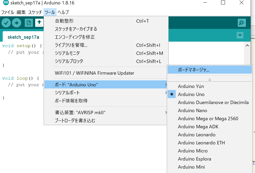Image resolution: width=255 pixels, height=173 pixels.
Task: Click the void loop() code line
Action: click(21, 78)
